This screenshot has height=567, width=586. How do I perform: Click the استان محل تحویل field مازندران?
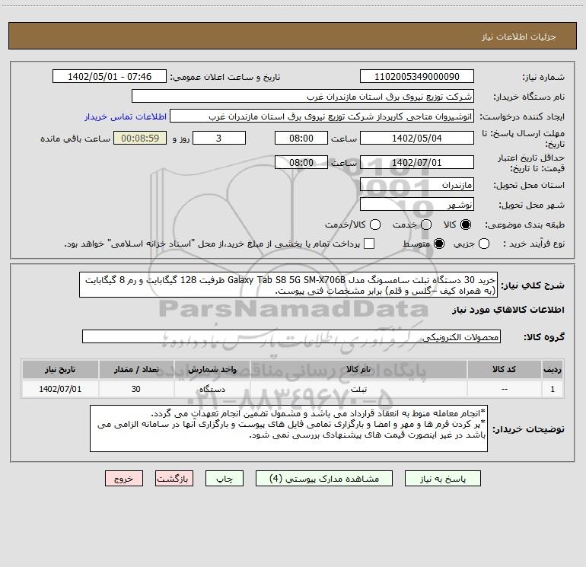(x=417, y=185)
